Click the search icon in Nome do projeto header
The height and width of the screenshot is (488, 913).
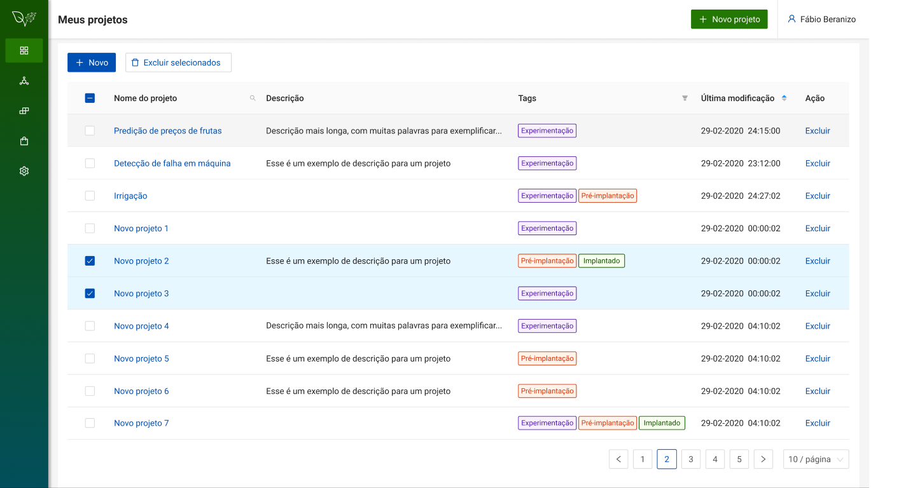click(253, 98)
